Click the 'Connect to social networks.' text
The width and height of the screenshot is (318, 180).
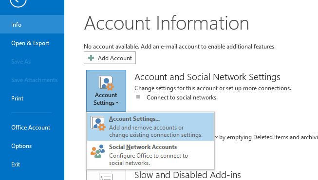pos(182,98)
